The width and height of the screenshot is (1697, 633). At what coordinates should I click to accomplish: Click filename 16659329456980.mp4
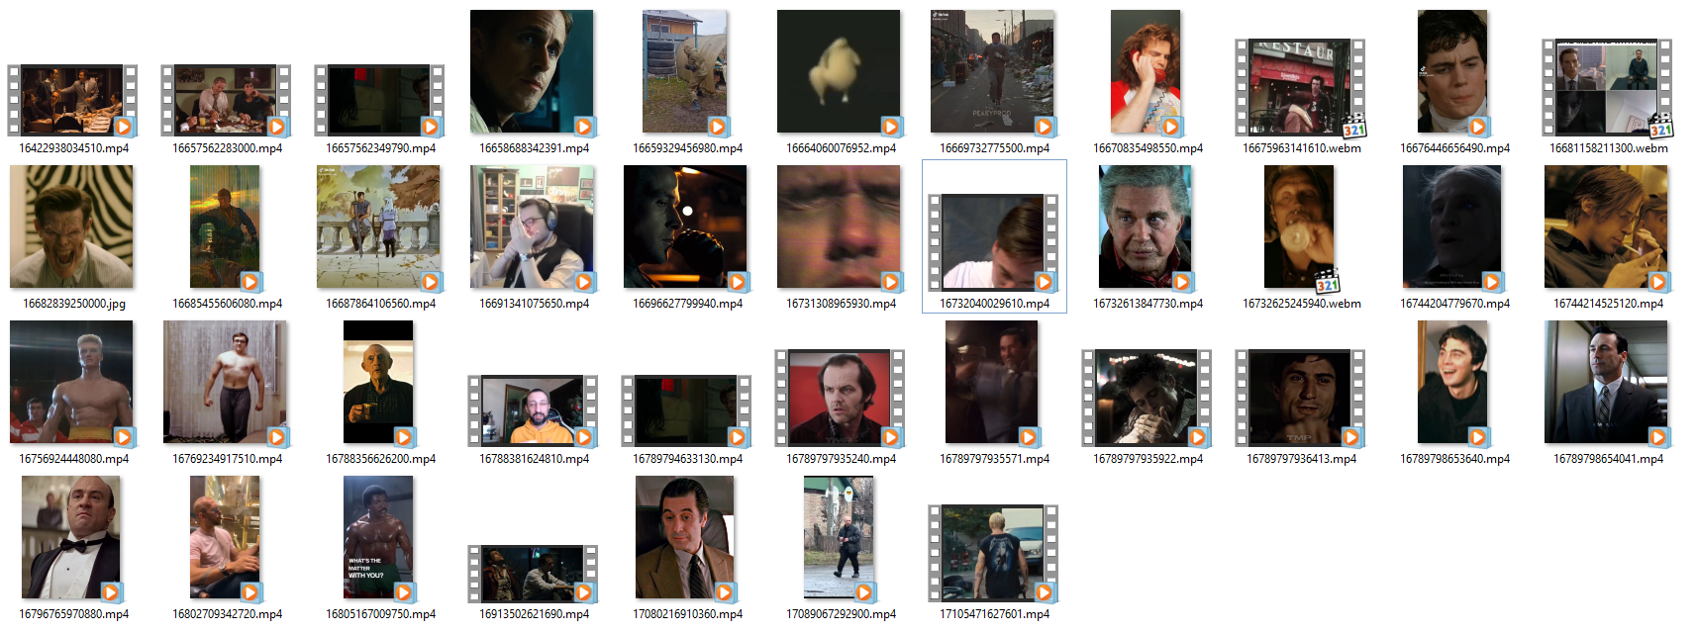click(688, 148)
